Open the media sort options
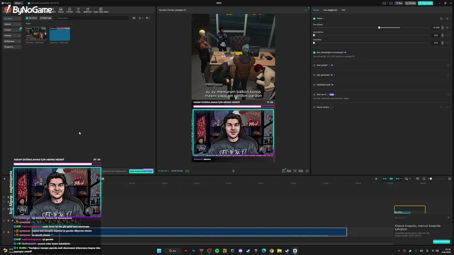Screen dimensions: 454x255 [141, 18]
